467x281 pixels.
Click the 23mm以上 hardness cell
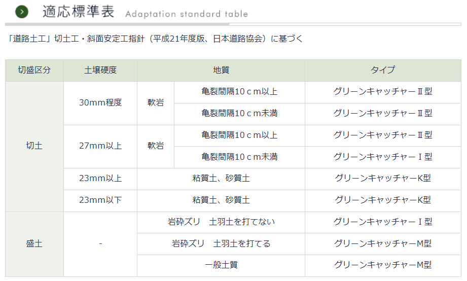[x=100, y=179]
